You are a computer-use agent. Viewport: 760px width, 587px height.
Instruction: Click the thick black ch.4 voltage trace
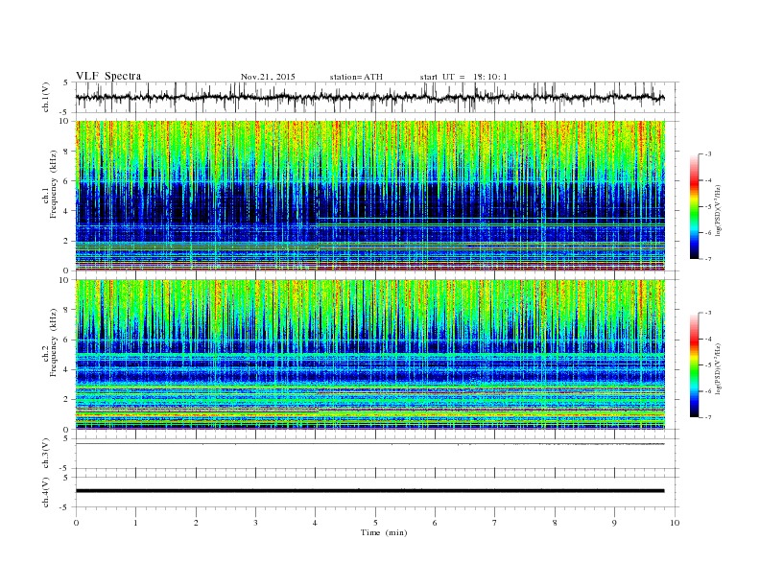coord(369,491)
